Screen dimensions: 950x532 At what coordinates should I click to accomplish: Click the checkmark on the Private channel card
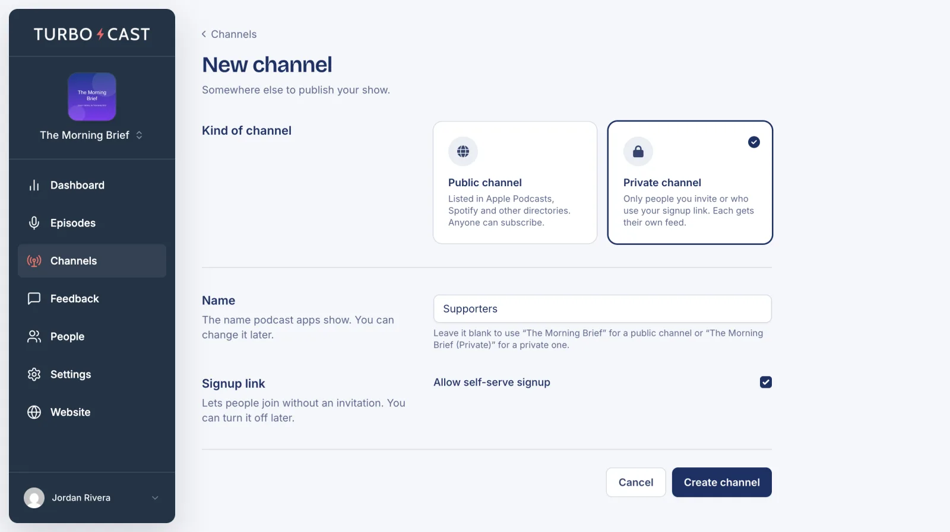[x=753, y=142]
